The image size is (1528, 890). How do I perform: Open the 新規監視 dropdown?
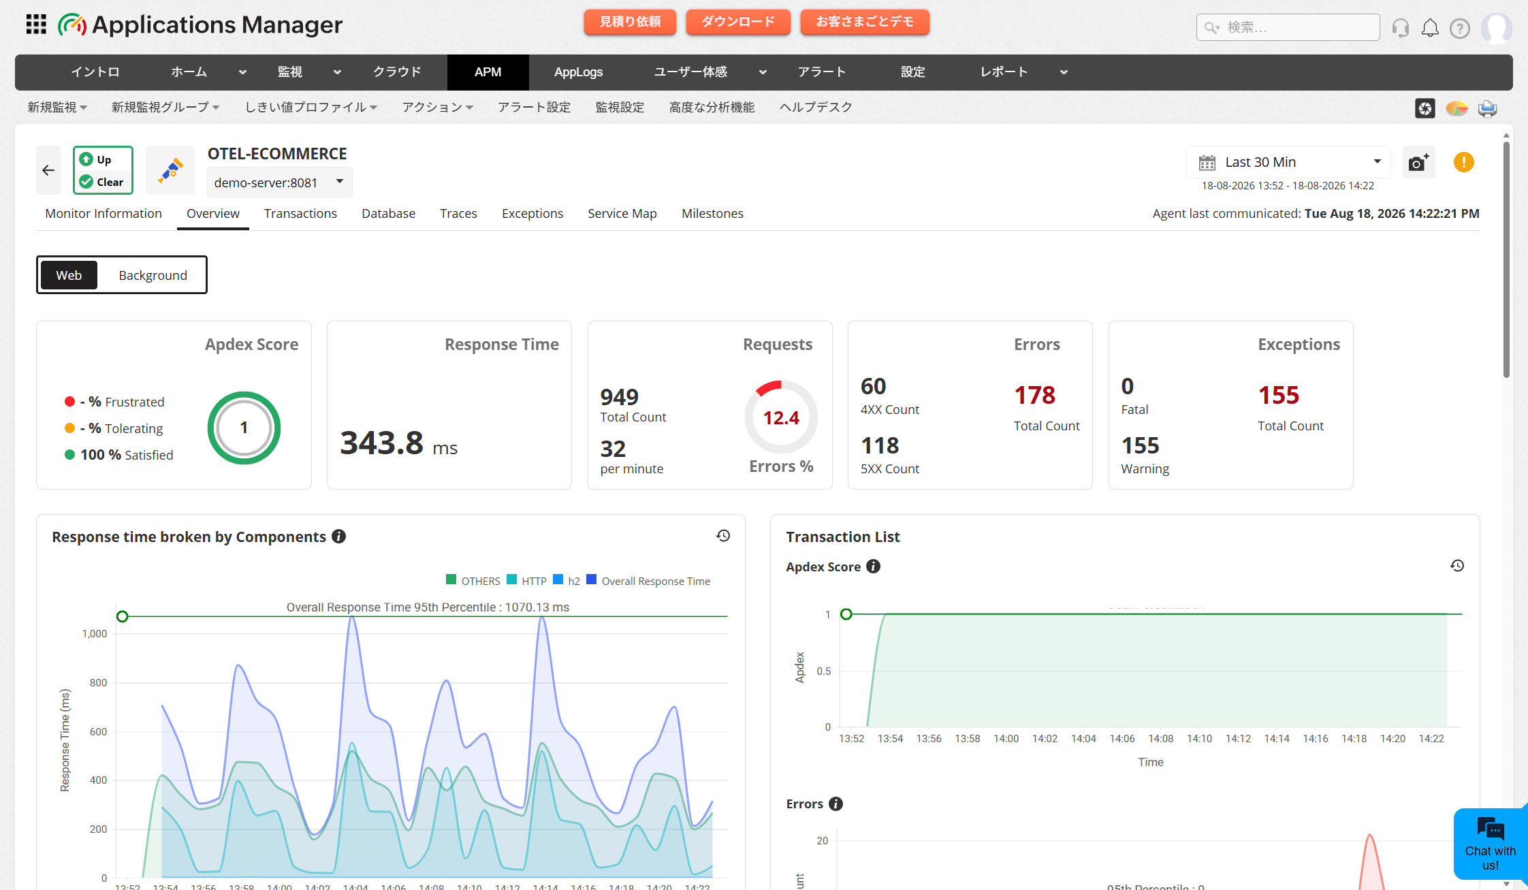[57, 108]
